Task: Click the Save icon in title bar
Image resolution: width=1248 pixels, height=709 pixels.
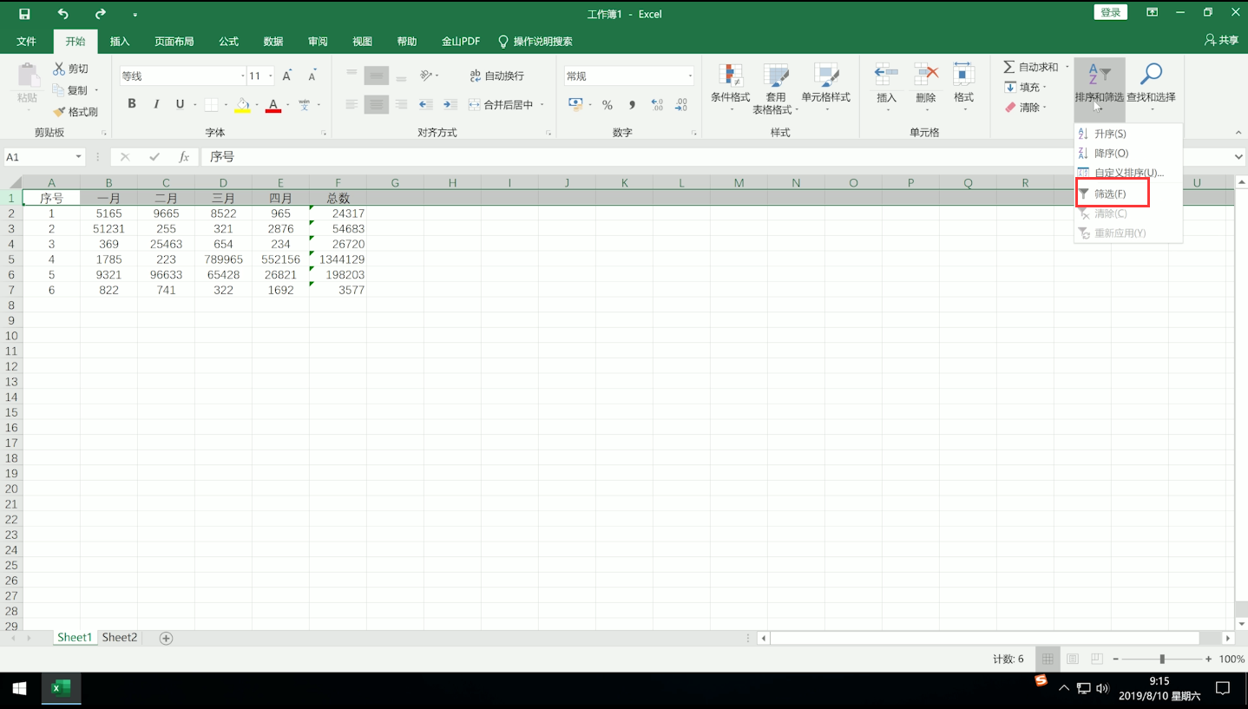Action: click(24, 14)
